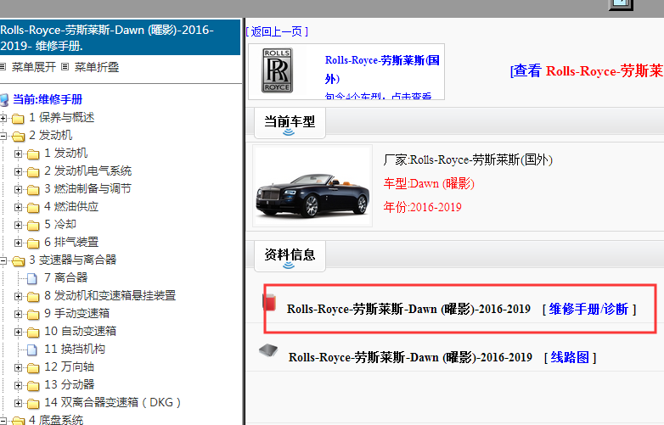Click folder icon beside 10 自动变速箱
Screen dimensions: 664x425
(33, 332)
